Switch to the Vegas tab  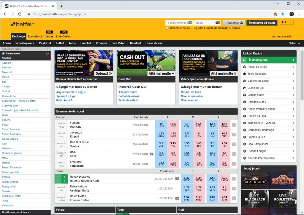(x=50, y=36)
